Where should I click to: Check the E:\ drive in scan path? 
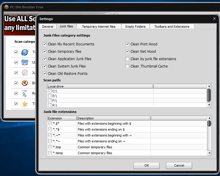50,96
